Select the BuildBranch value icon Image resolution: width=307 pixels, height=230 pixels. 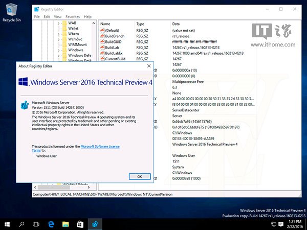102,36
